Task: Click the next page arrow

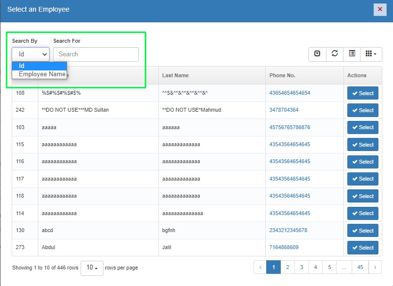Action: coord(375,267)
